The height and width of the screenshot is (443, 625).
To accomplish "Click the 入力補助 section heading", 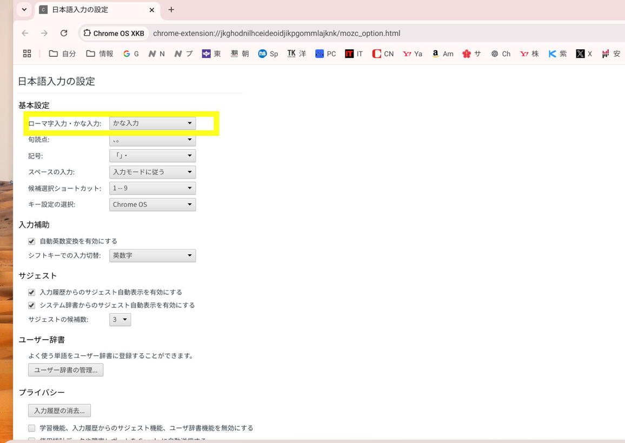I will (34, 224).
